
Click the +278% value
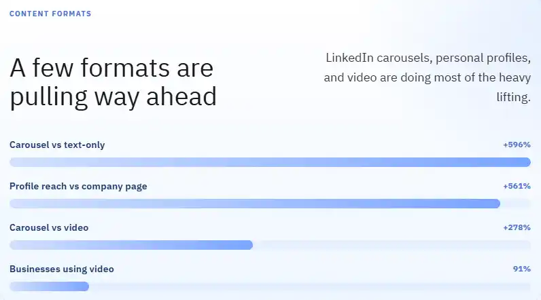tap(517, 227)
